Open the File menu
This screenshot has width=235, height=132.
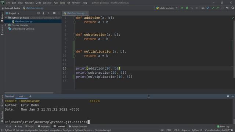pyautogui.click(x=8, y=3)
